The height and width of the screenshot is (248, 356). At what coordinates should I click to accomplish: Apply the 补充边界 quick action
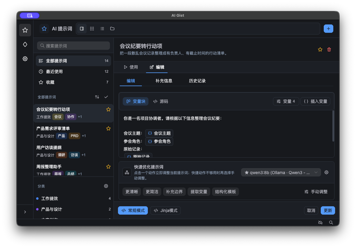coord(174,192)
